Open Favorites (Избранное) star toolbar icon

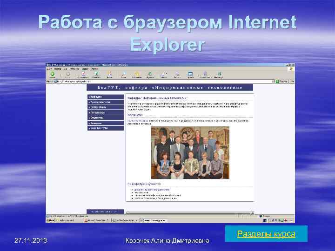(137, 74)
